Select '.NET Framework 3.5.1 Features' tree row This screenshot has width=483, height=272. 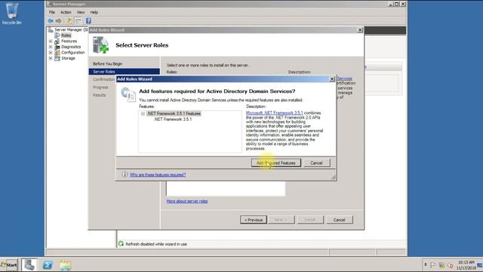coord(174,113)
